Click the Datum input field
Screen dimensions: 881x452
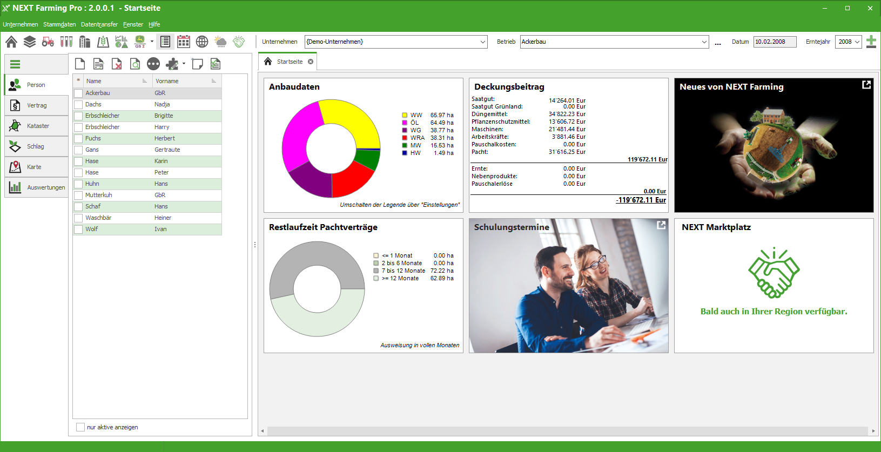pyautogui.click(x=775, y=42)
